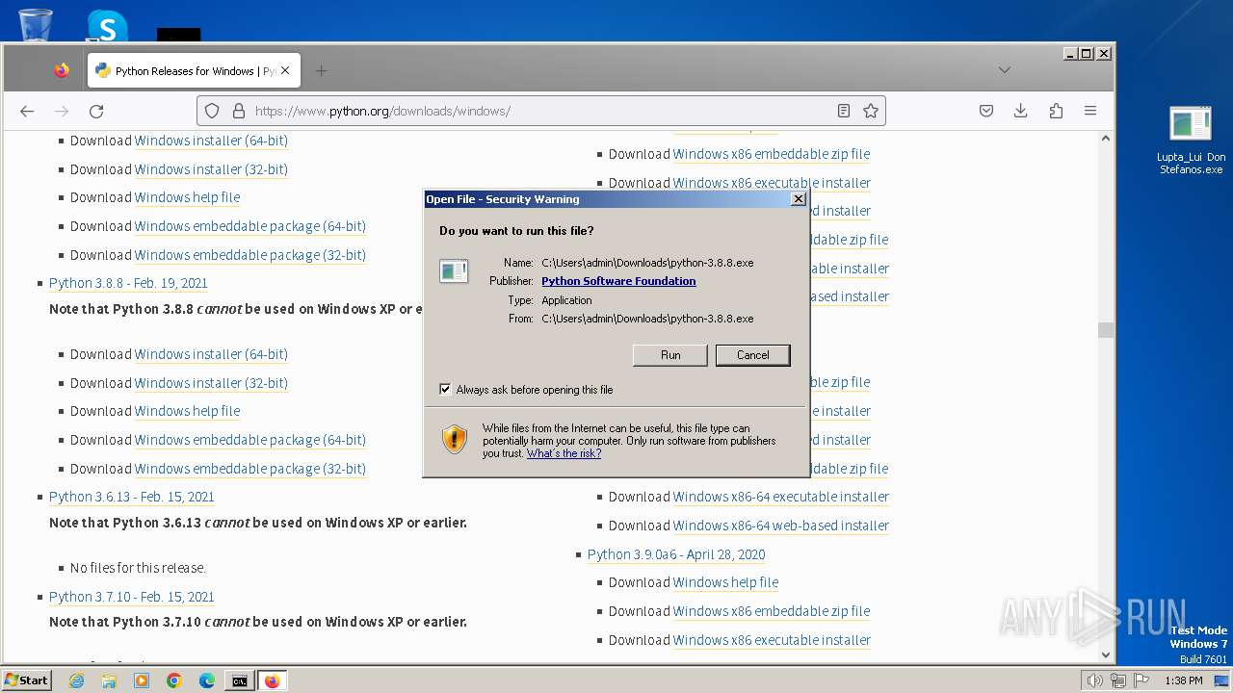Click the Action Center flag icon
Image resolution: width=1233 pixels, height=693 pixels.
1141,680
